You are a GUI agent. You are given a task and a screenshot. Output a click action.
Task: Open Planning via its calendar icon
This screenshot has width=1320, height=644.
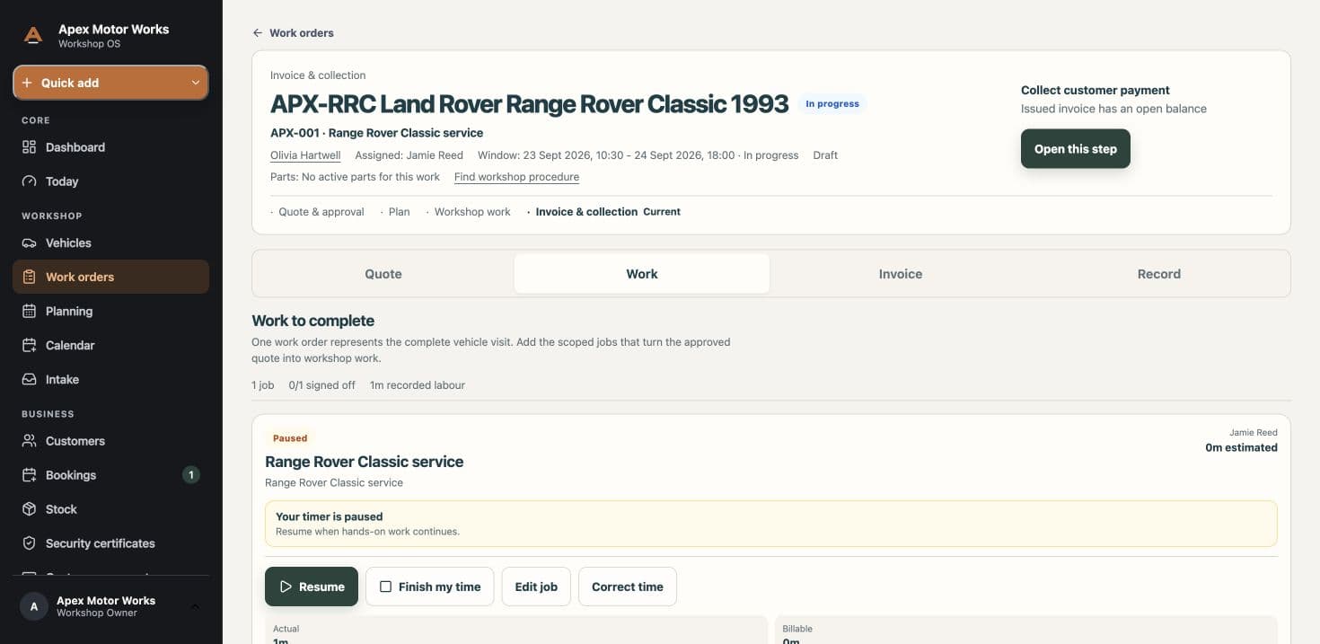click(30, 312)
